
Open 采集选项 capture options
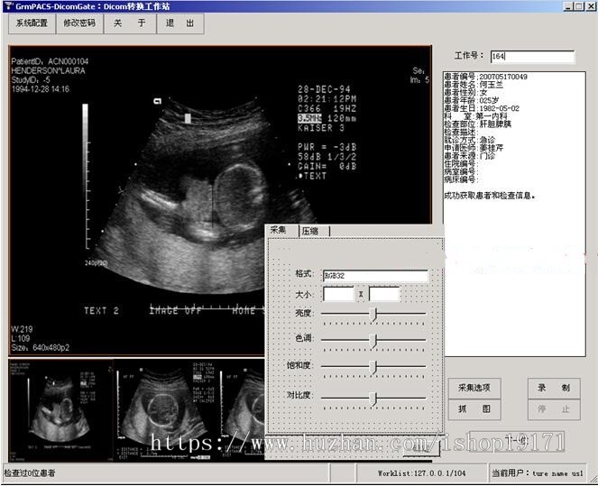[474, 389]
